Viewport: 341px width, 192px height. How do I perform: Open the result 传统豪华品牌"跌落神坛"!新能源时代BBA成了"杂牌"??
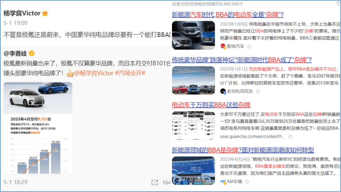(x=242, y=60)
